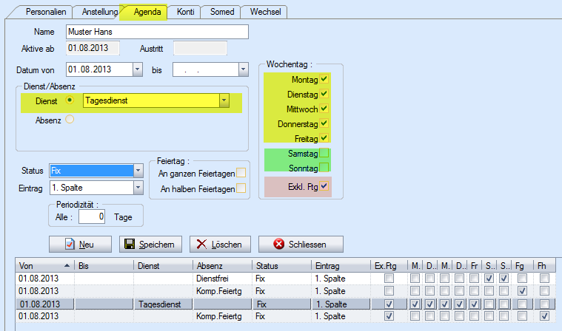Click the Status column header

pos(281,265)
